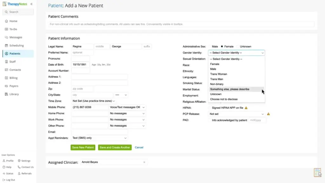
Task: Open the Gender Identity dropdown
Action: tap(236, 53)
